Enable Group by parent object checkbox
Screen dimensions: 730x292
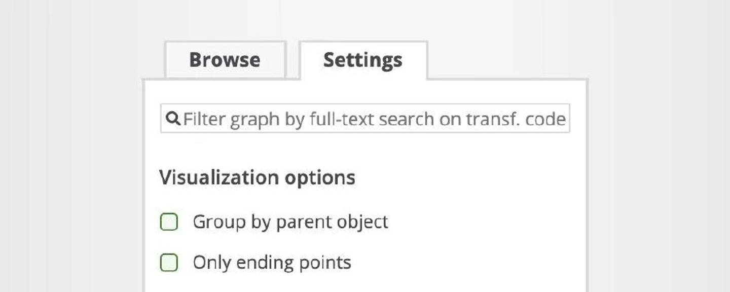(169, 222)
